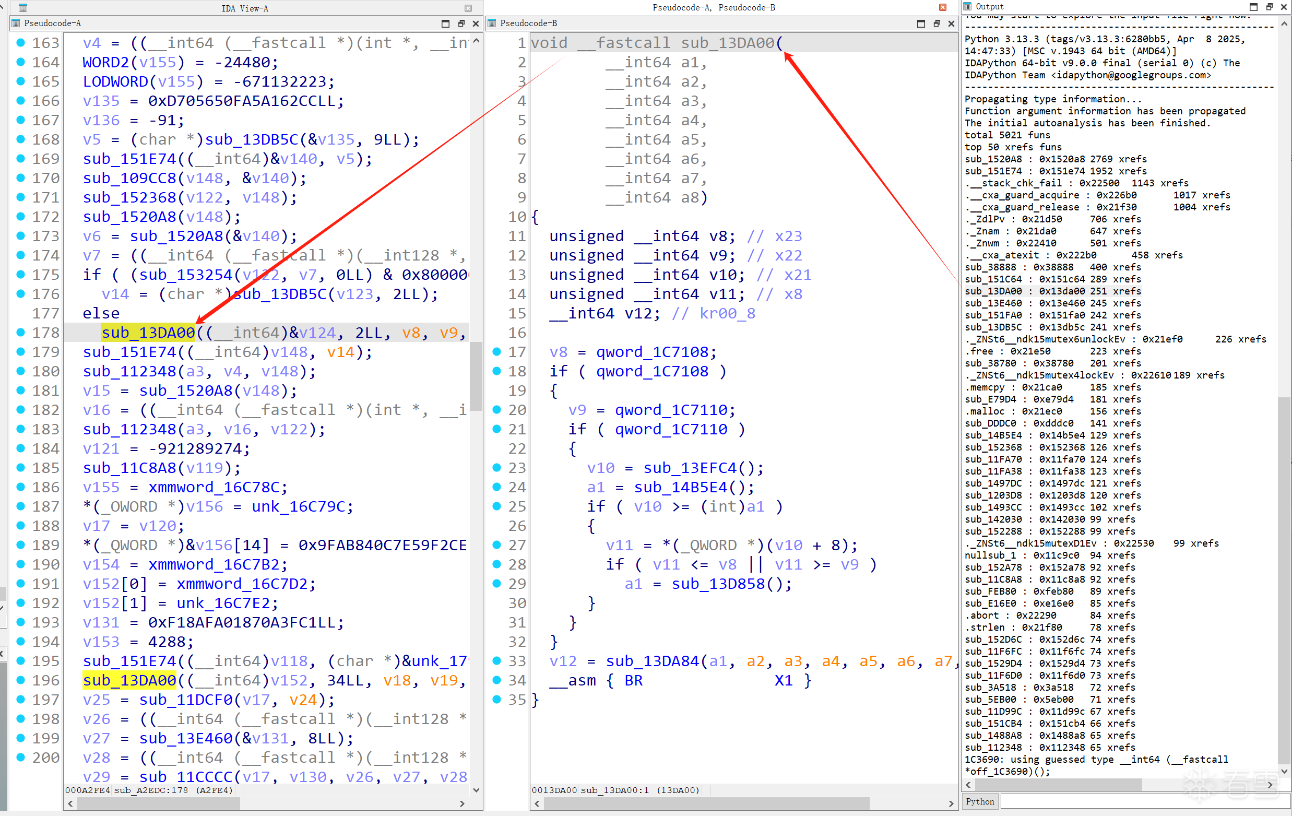1292x816 pixels.
Task: Float the Output panel
Action: pos(1269,7)
